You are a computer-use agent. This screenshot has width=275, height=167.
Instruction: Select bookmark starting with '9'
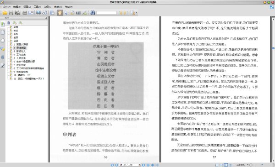[x=21, y=72]
